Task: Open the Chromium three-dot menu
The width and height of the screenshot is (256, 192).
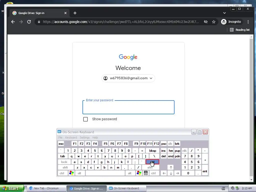Action: pyautogui.click(x=248, y=22)
